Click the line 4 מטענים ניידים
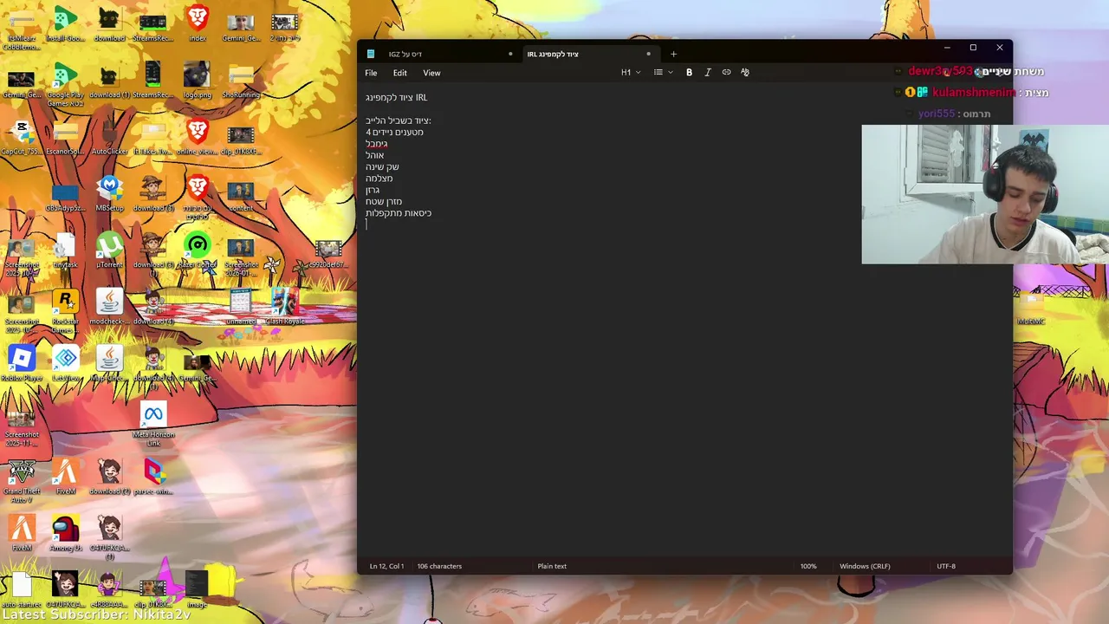Image resolution: width=1109 pixels, height=624 pixels. (x=394, y=132)
